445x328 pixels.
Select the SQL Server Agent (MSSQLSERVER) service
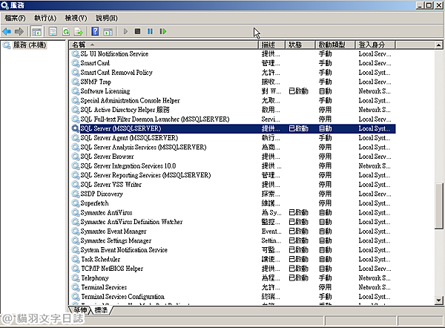click(x=128, y=138)
